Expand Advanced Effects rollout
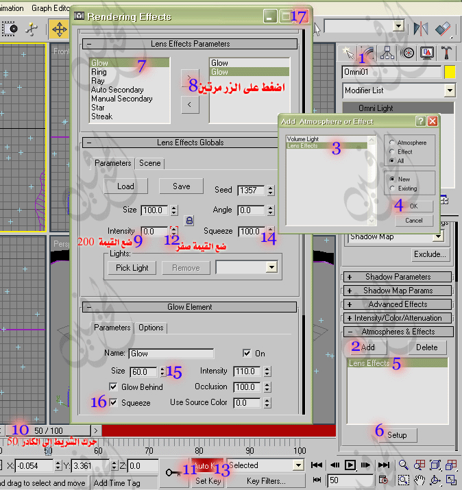This screenshot has height=490, width=462. pyautogui.click(x=398, y=304)
